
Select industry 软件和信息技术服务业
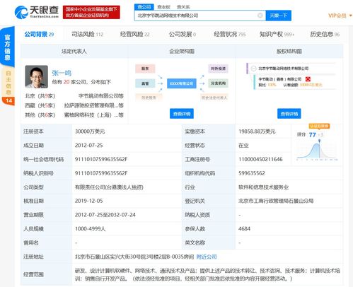(x=263, y=187)
